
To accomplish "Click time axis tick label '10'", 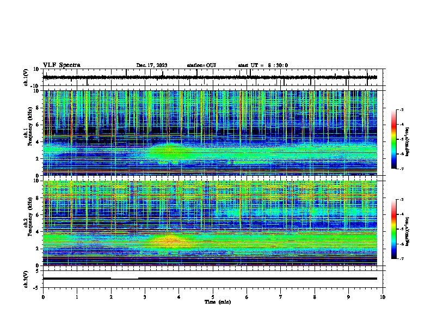I will tap(383, 297).
